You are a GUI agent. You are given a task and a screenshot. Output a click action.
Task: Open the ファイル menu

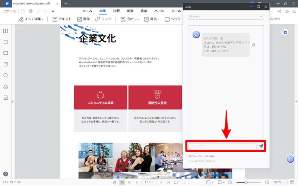[x=9, y=11]
